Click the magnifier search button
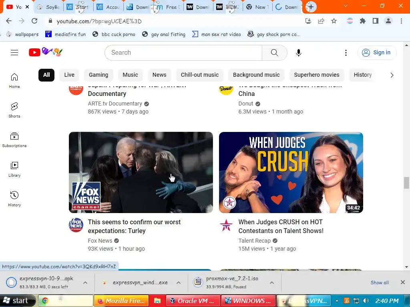Image resolution: width=410 pixels, height=307 pixels. 274,52
